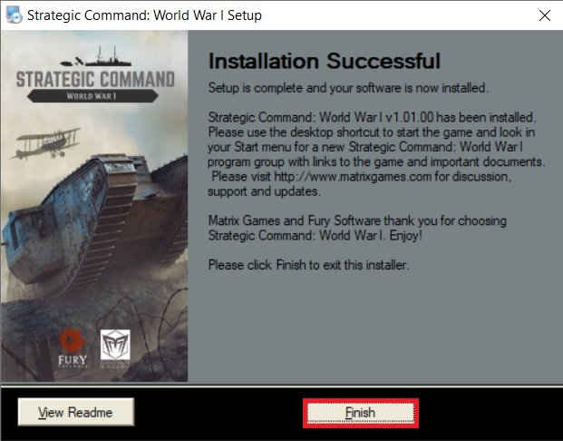Click the battleship silhouette above the title
This screenshot has width=563, height=441.
coord(109,57)
